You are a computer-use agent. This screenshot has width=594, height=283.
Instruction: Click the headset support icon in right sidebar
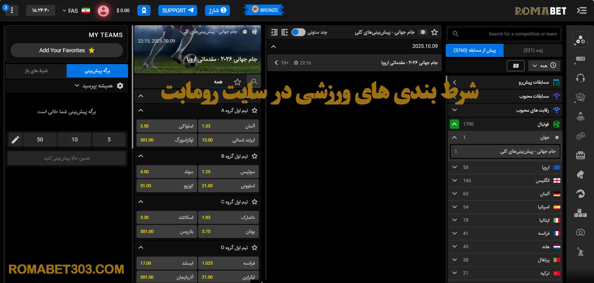[x=580, y=78]
